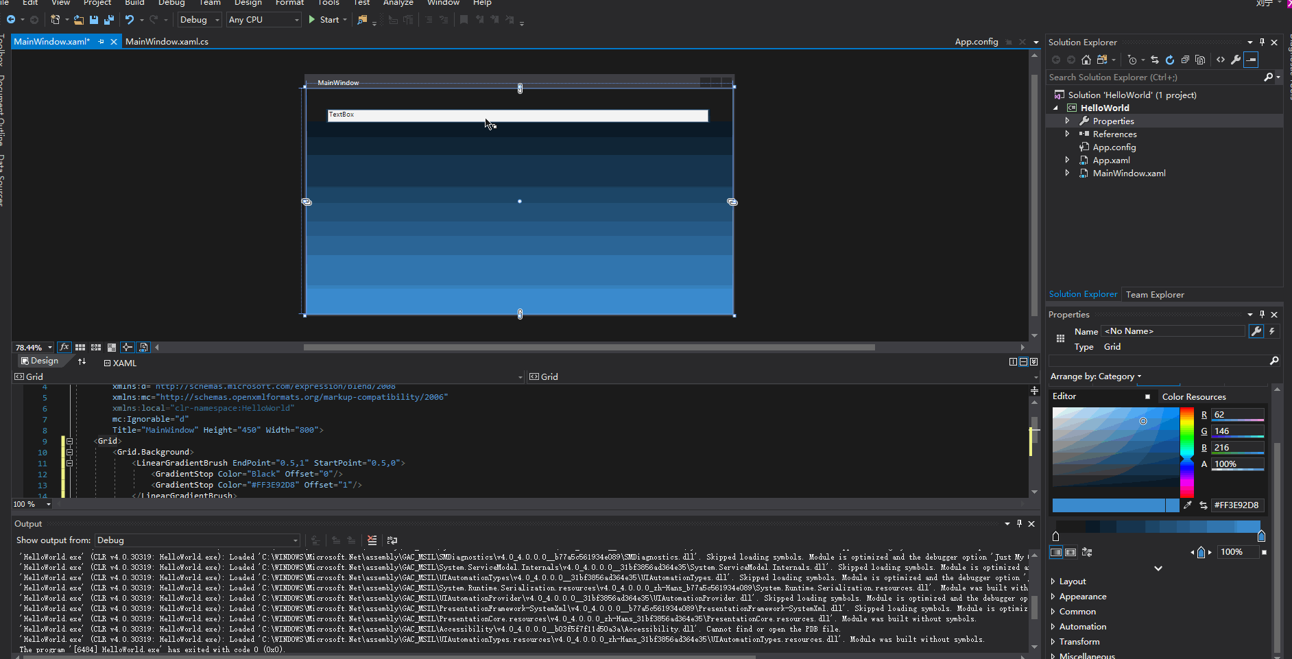Click the New Project toolbar icon
Screen dimensions: 1292x659
56,20
